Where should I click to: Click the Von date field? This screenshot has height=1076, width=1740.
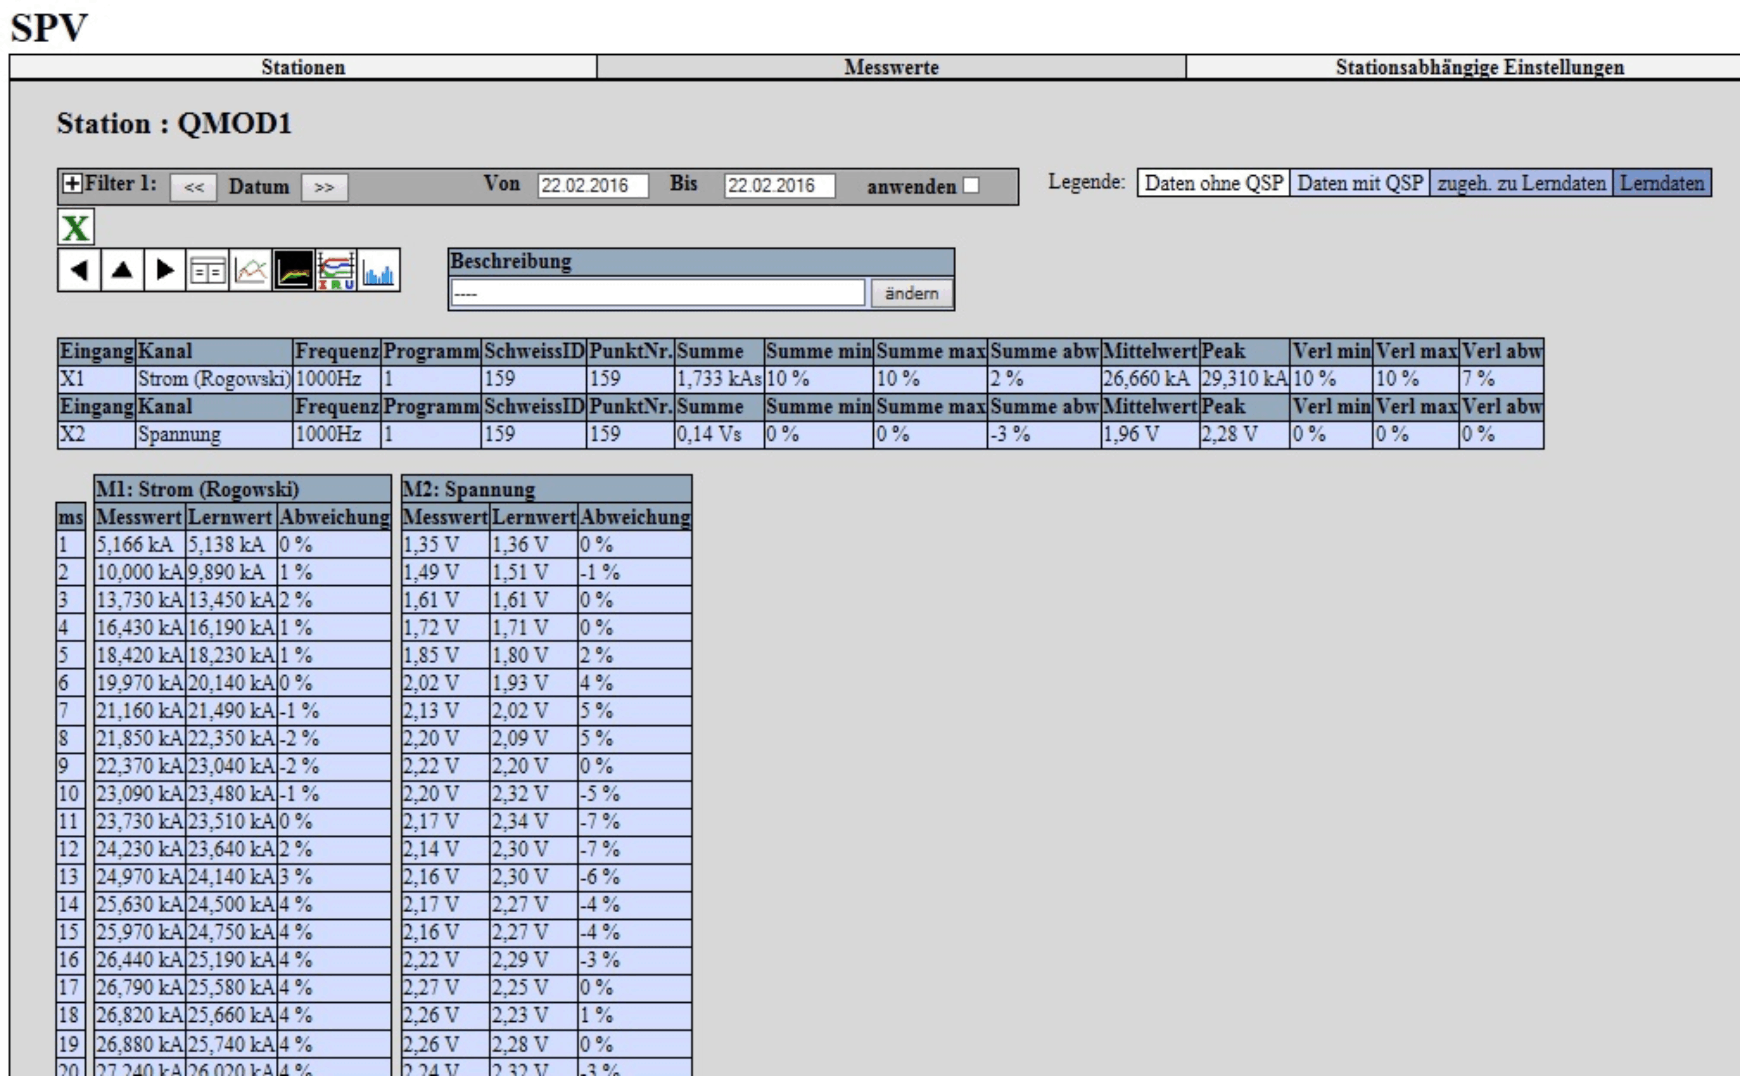coord(593,186)
